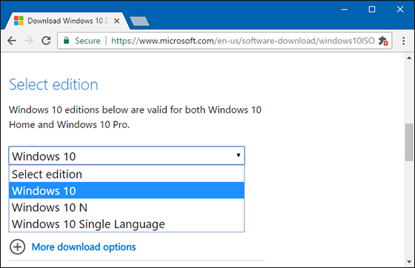415x268 pixels.
Task: Click the edition dropdown arrow
Action: pyautogui.click(x=238, y=155)
